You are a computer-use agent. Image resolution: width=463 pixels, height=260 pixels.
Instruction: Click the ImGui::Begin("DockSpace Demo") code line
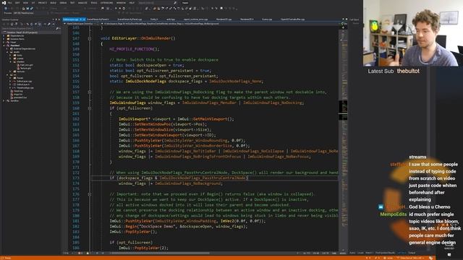[x=179, y=226]
